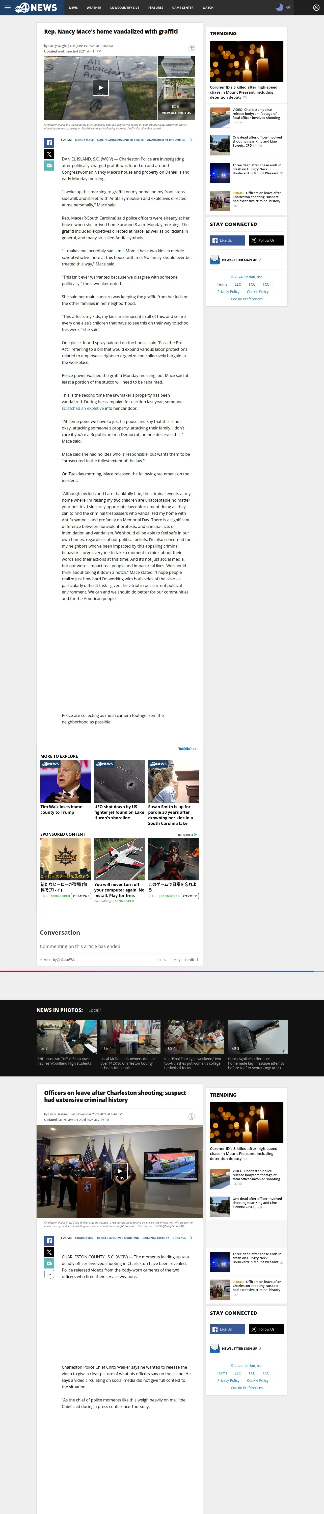Screen dimensions: 324x1514
Task: Open the hamburger menu in the header
Action: pos(8,8)
